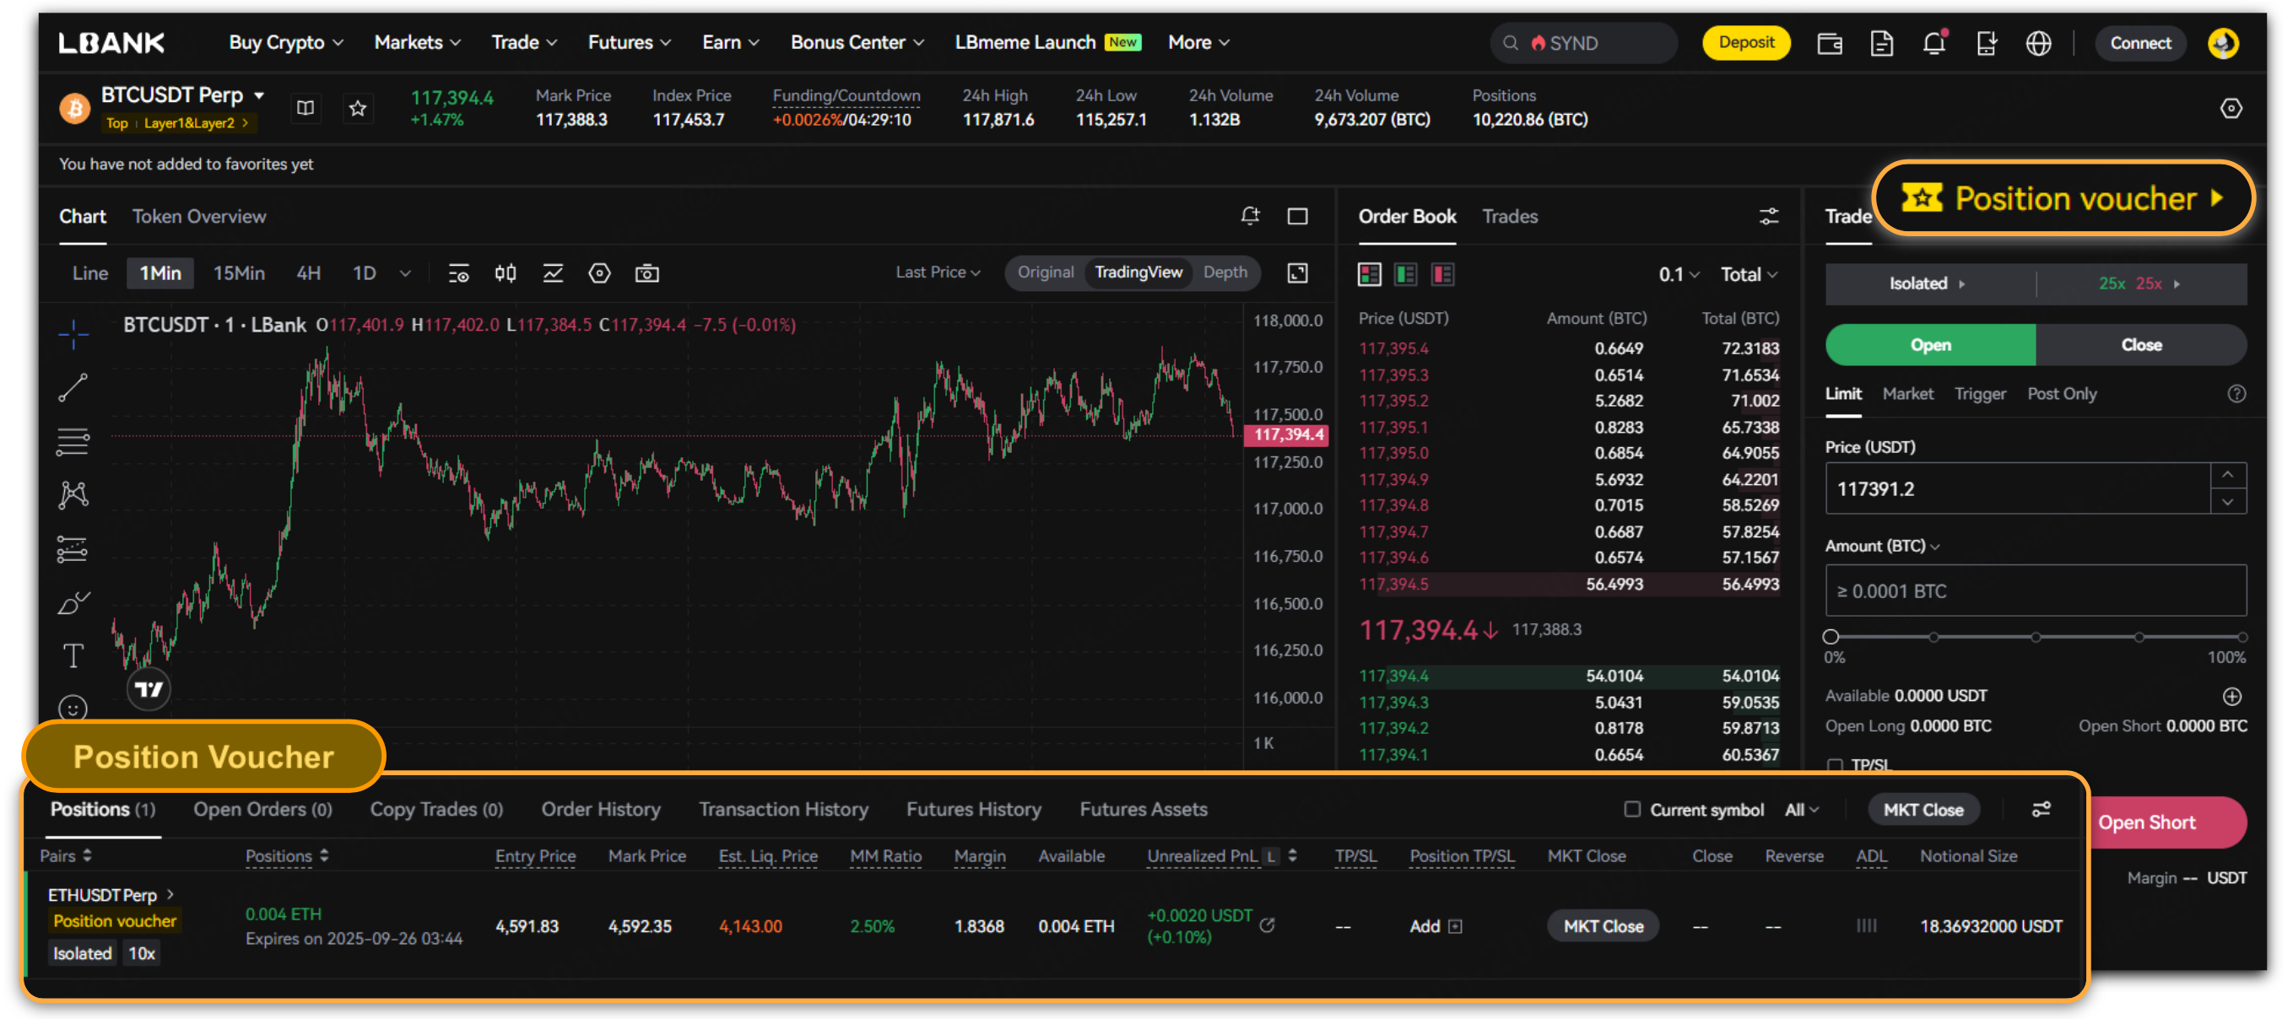2293x1019 pixels.
Task: Open candlestick chart style icon
Action: pos(506,273)
